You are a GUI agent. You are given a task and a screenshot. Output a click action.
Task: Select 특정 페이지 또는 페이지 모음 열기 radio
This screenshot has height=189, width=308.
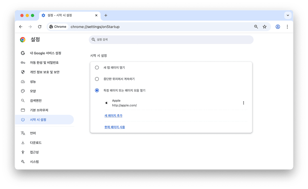pos(97,90)
